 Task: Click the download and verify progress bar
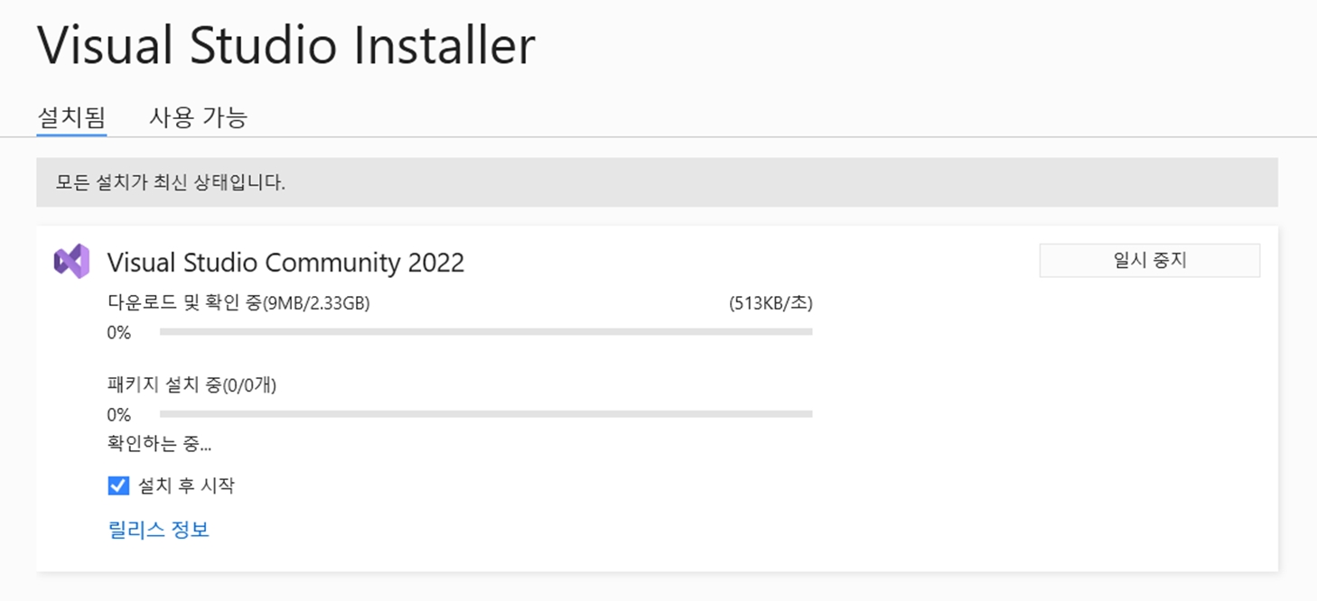tap(486, 332)
